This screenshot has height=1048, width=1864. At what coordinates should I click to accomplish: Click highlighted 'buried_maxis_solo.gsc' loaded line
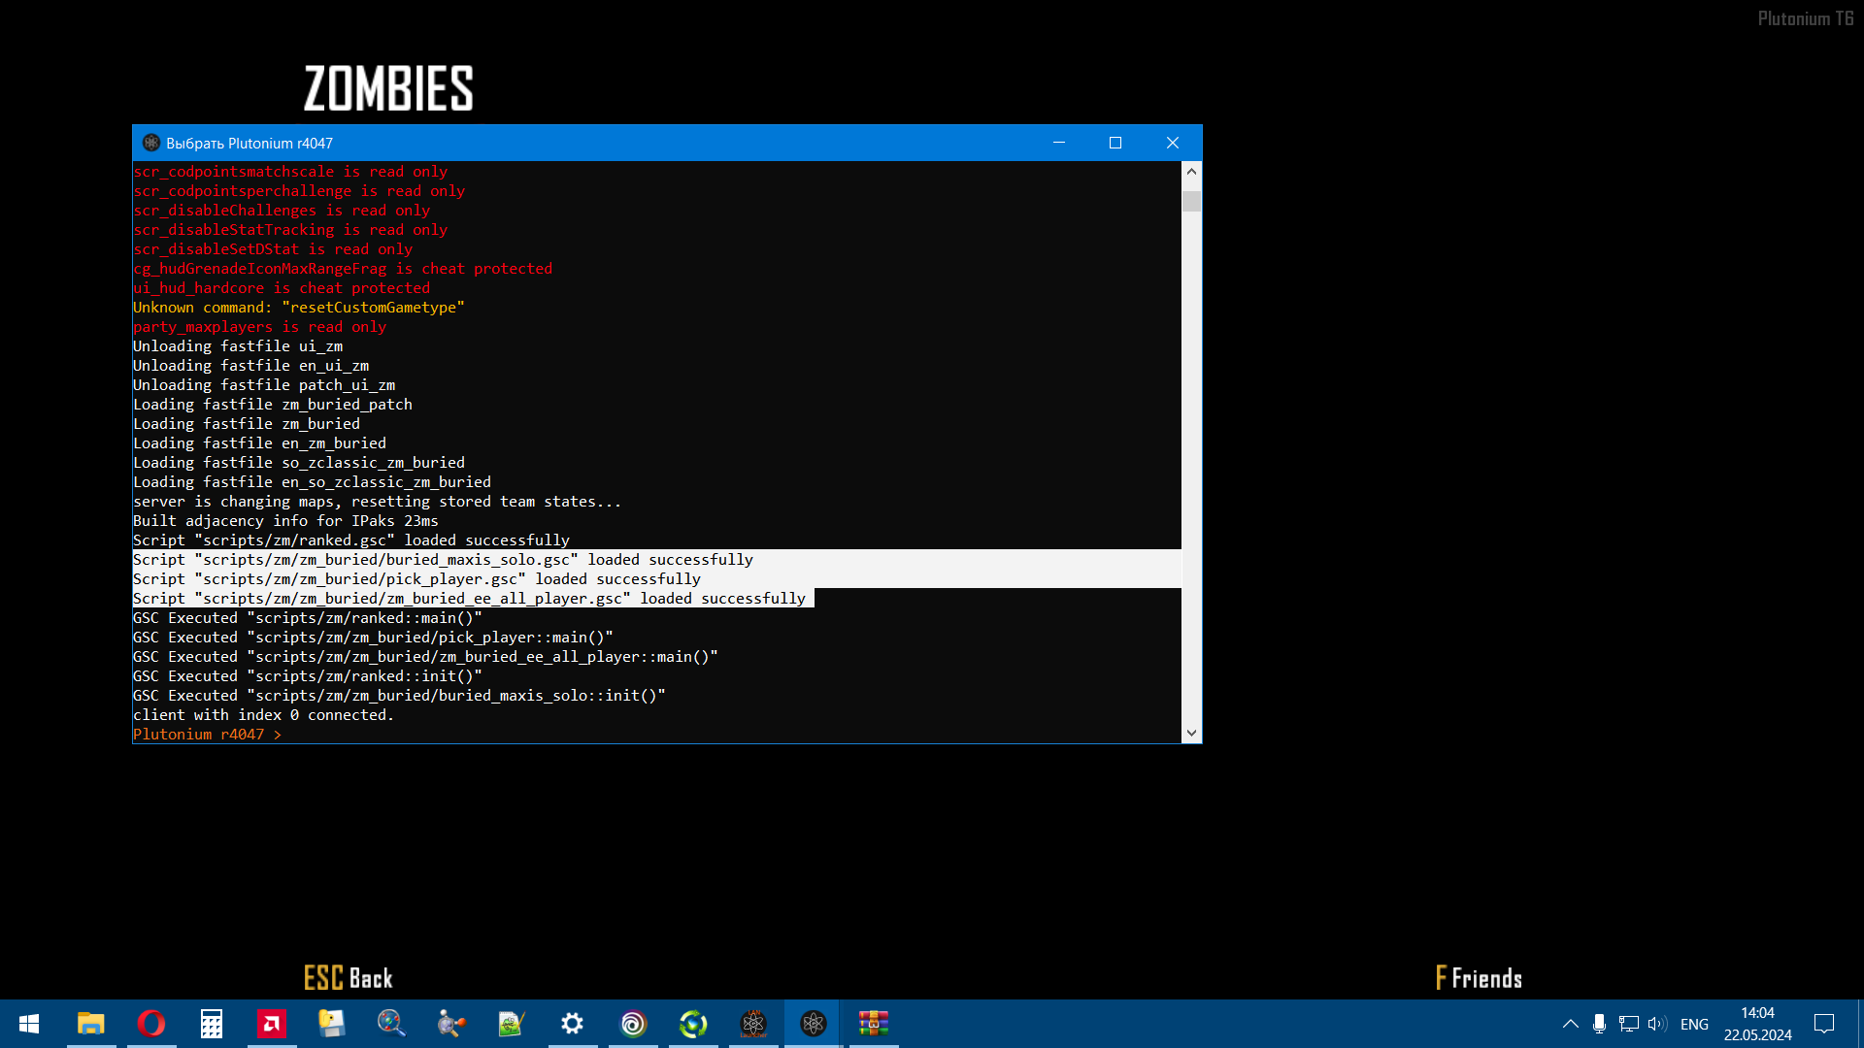click(x=443, y=560)
